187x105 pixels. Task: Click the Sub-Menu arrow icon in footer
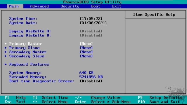tap(108, 102)
